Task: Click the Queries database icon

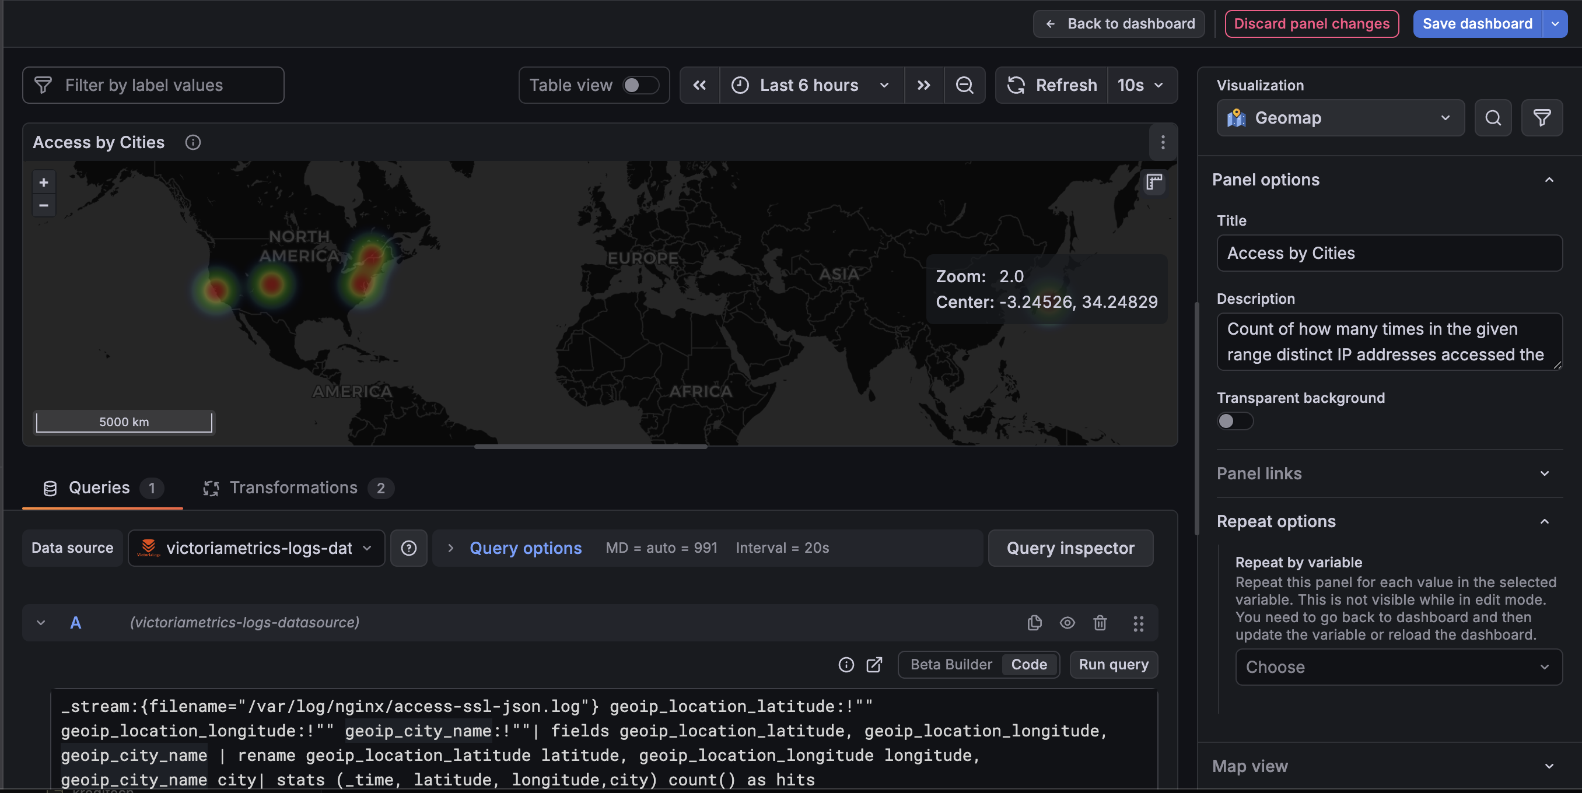Action: point(50,489)
